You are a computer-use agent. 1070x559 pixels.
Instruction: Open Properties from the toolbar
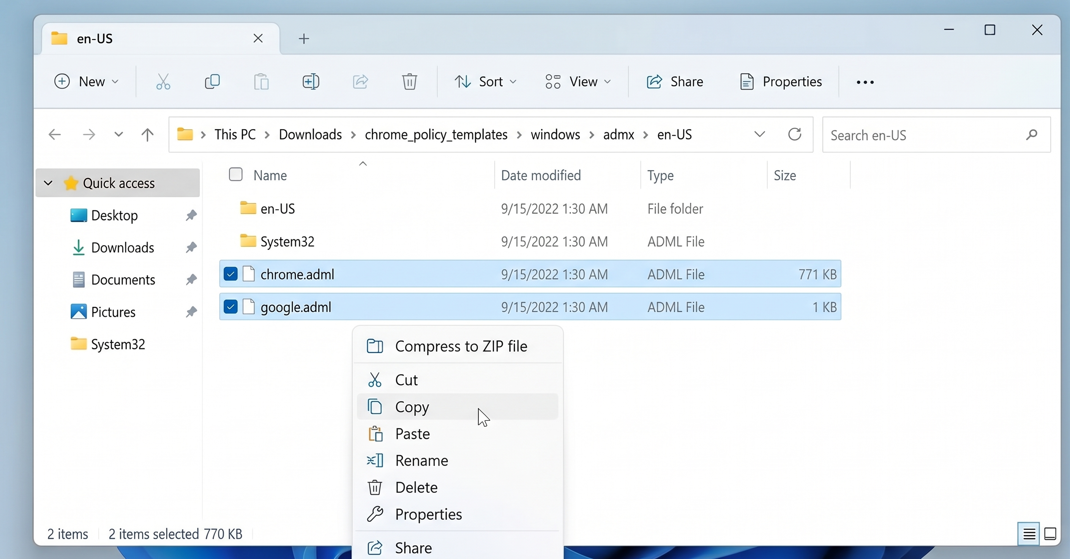[x=781, y=81]
